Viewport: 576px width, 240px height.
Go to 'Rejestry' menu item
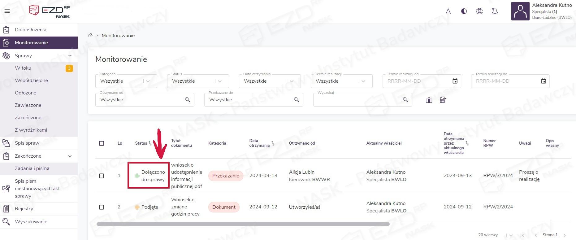[24, 209]
